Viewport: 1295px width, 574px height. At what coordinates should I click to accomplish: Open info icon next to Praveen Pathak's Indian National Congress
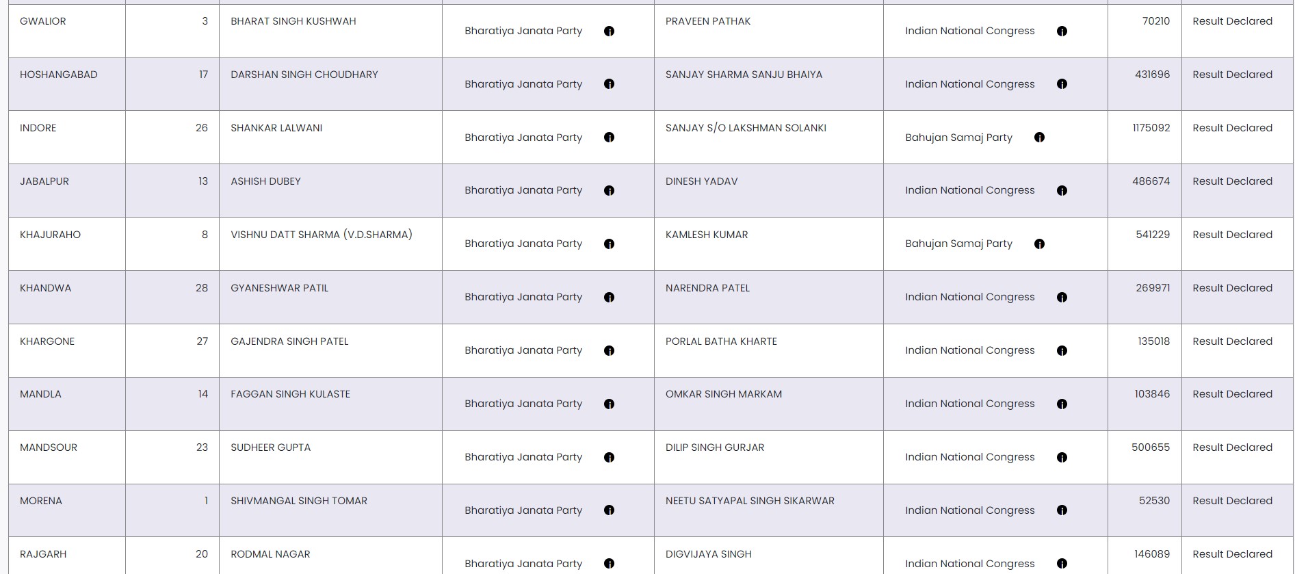tap(1062, 31)
